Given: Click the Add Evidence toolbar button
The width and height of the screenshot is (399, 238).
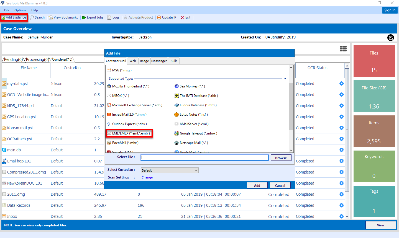Looking at the screenshot, I should point(14,17).
